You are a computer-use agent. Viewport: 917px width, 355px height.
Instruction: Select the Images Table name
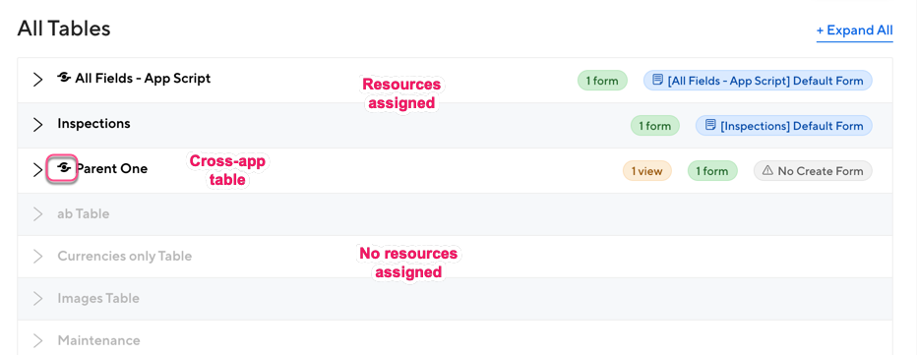pos(98,298)
